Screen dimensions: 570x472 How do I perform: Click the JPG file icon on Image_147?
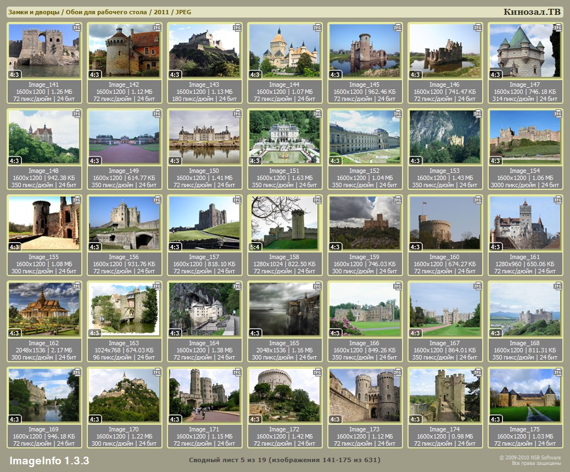[x=557, y=27]
